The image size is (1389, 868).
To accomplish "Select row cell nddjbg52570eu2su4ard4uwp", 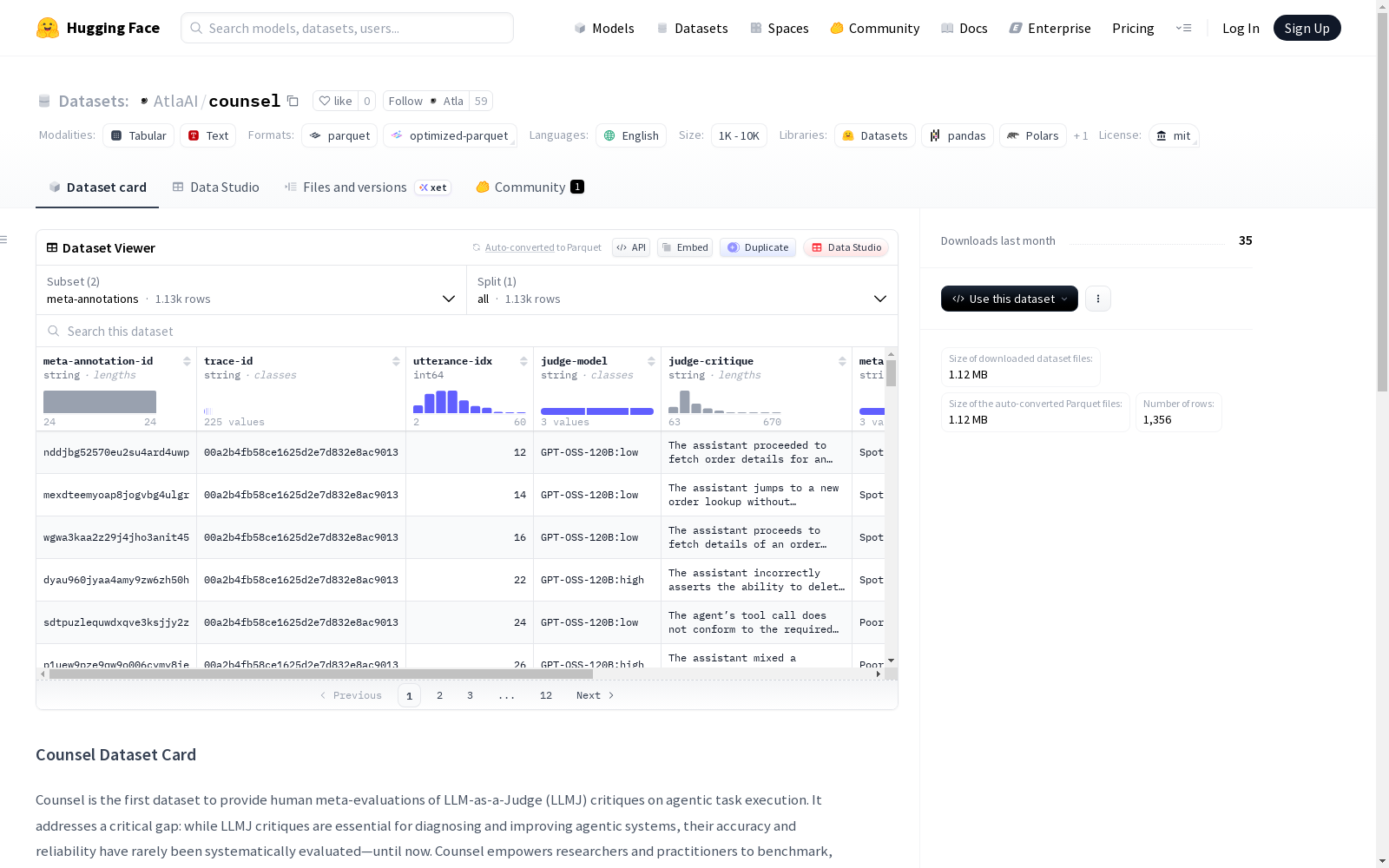I will point(116,452).
